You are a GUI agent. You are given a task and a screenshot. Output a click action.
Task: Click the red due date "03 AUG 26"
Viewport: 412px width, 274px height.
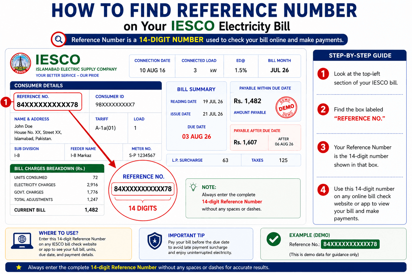(197, 136)
